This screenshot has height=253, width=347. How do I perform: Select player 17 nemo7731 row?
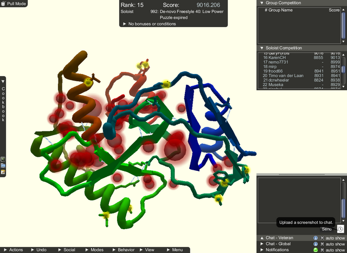301,62
